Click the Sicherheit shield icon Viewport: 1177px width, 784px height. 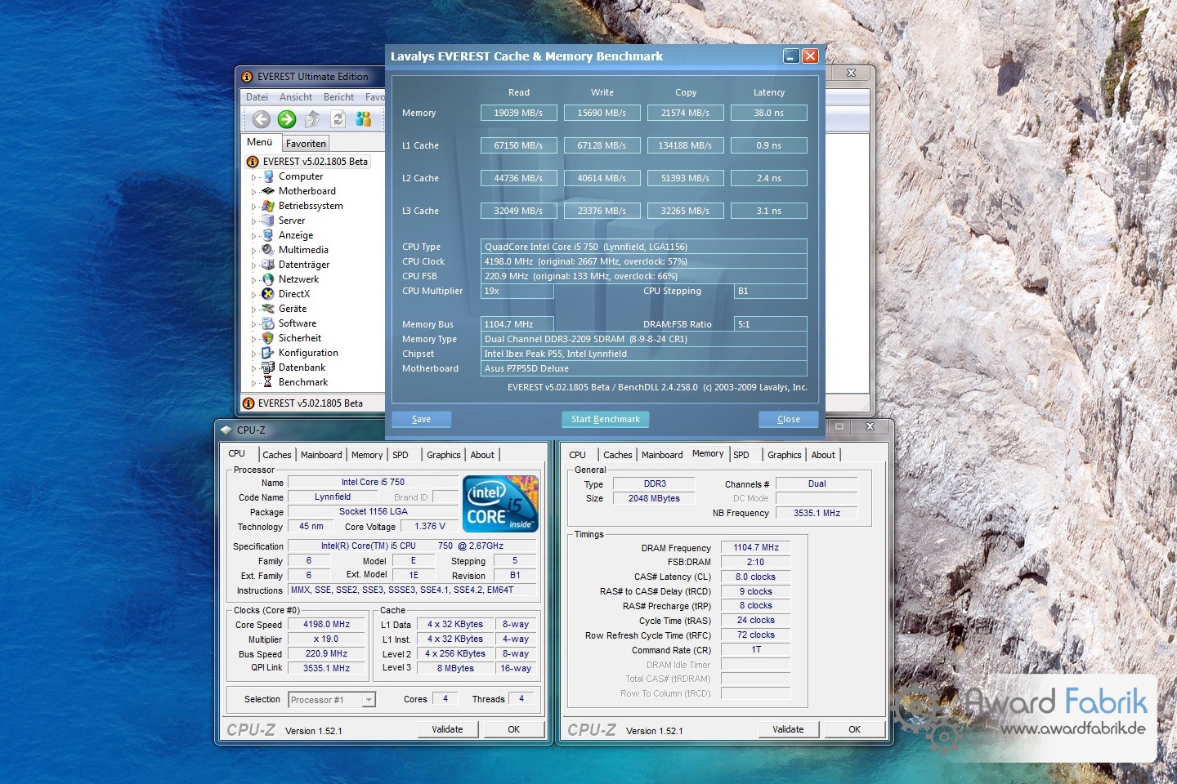tap(267, 338)
